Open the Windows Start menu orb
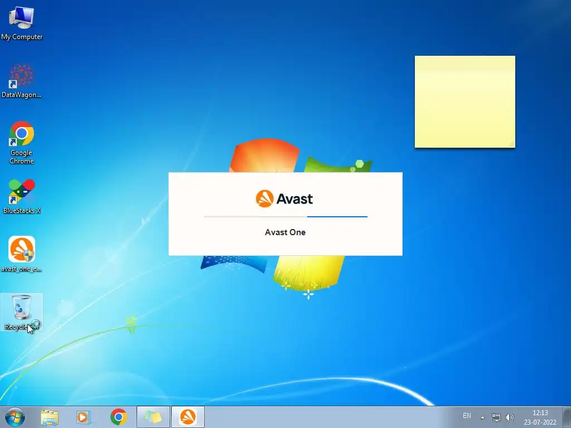 click(x=15, y=417)
